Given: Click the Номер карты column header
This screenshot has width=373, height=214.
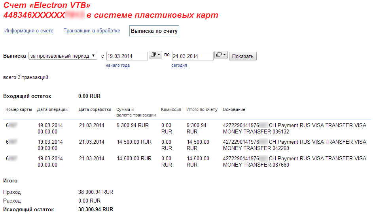Looking at the screenshot, I should point(19,109).
